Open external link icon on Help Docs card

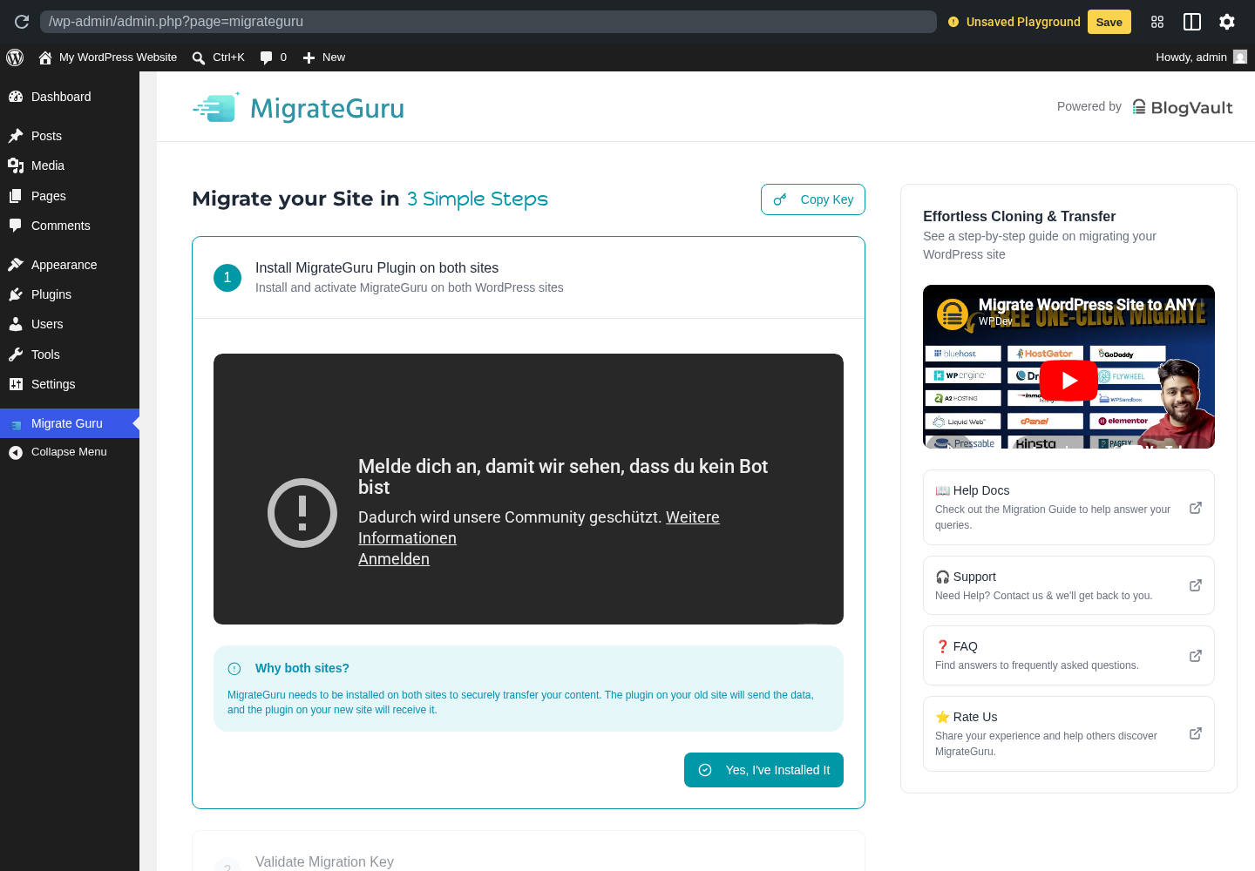pos(1196,508)
